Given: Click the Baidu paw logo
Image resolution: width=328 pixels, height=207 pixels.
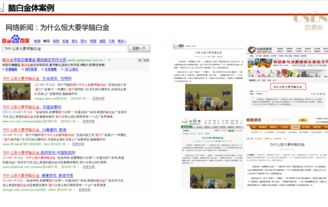Looking at the screenshot, I should (16, 39).
